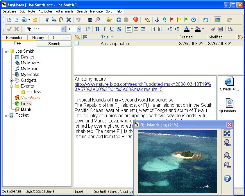Zoom in on the fiji-islands image
The width and height of the screenshot is (245, 196).
227,156
